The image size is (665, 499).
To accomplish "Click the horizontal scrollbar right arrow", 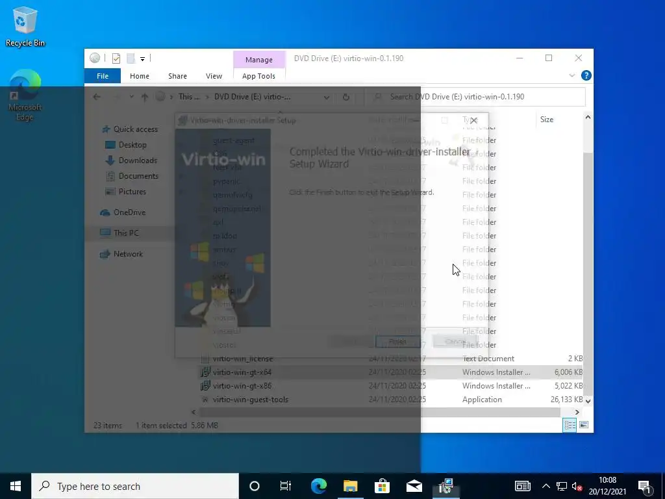I will pyautogui.click(x=577, y=412).
